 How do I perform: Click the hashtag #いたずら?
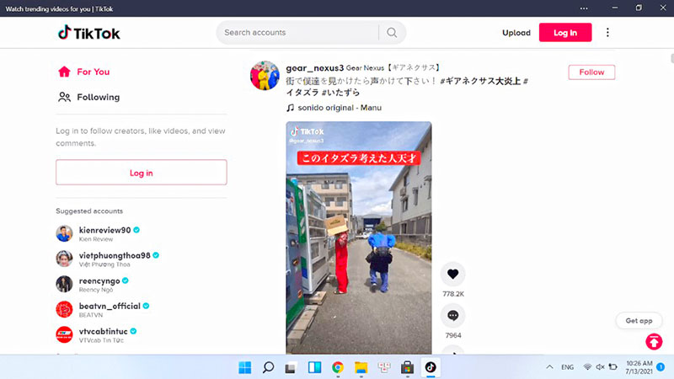pos(340,93)
